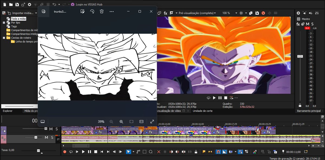
Task: Fit image to window in Photos
Action: pos(131,122)
